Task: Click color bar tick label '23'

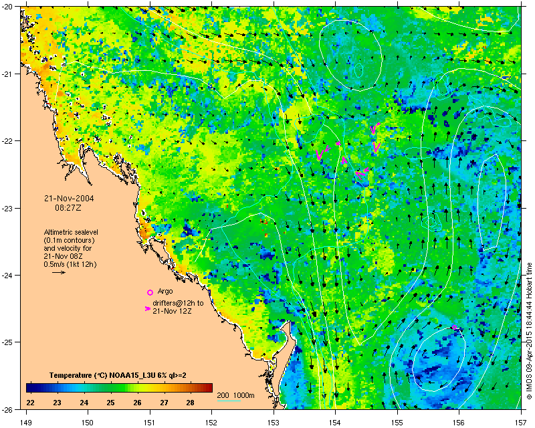Action: 57,403
